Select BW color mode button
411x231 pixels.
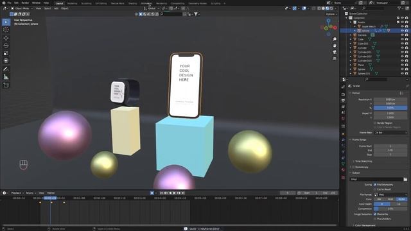[380, 200]
